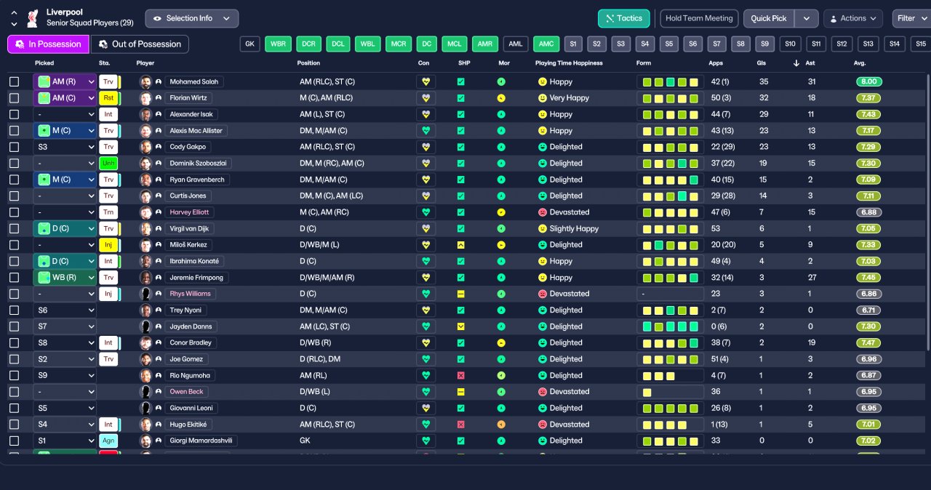Select the WBR position slot
The width and height of the screenshot is (931, 490).
(278, 44)
